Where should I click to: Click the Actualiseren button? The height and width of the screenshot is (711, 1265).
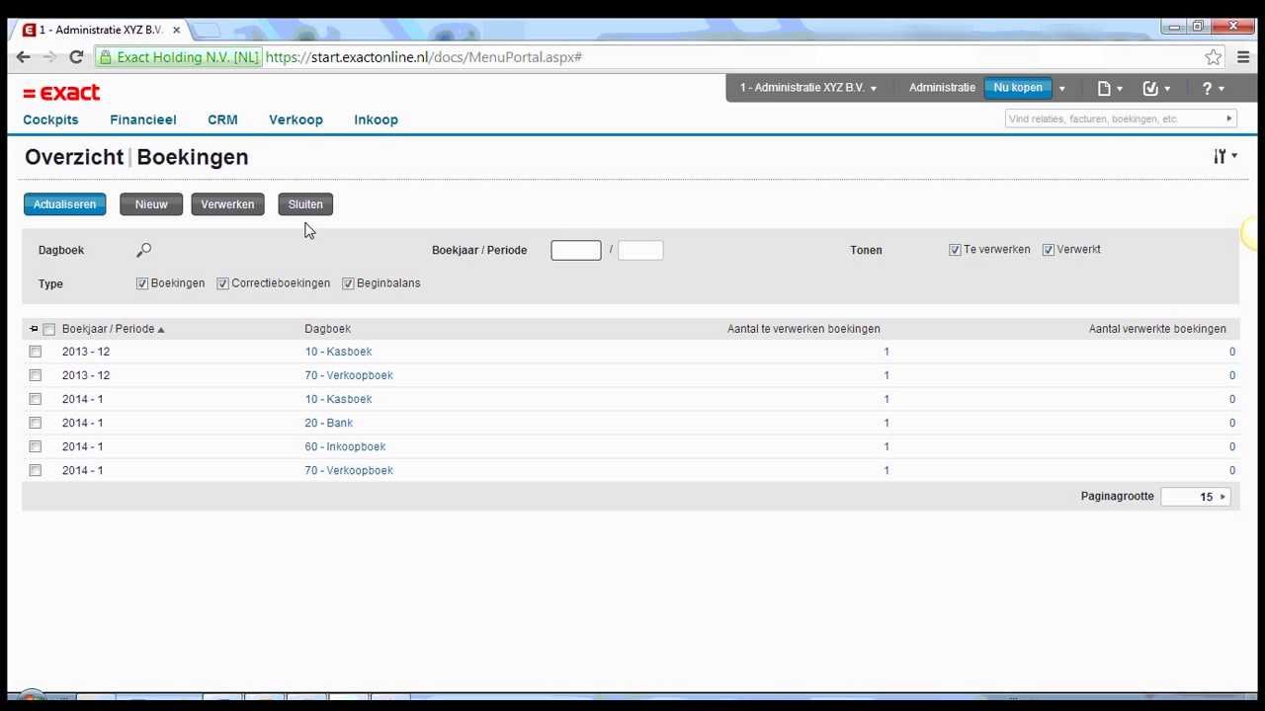coord(64,204)
